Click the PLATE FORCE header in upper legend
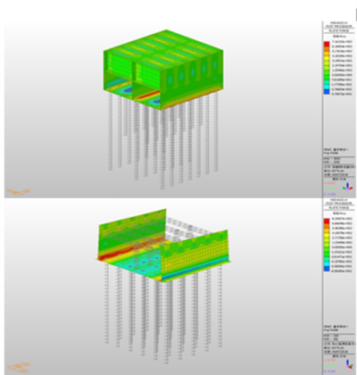 (339, 30)
